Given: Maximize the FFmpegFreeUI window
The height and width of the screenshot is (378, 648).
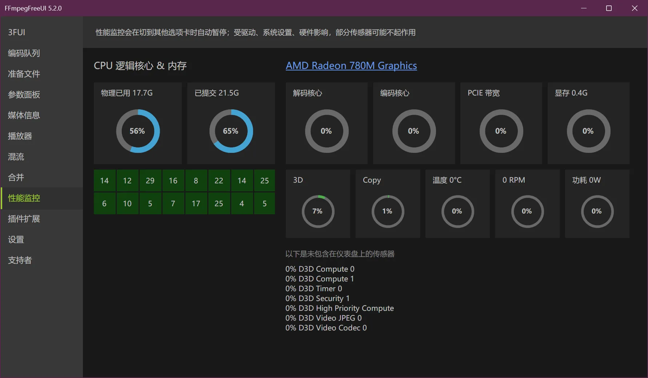Looking at the screenshot, I should point(609,8).
